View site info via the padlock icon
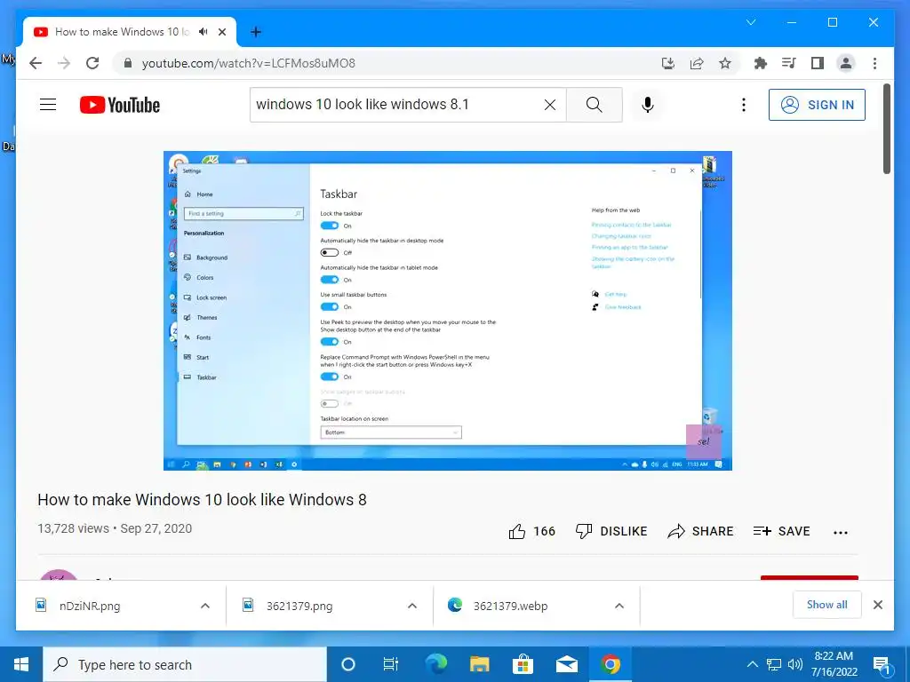The width and height of the screenshot is (910, 682). pyautogui.click(x=128, y=63)
